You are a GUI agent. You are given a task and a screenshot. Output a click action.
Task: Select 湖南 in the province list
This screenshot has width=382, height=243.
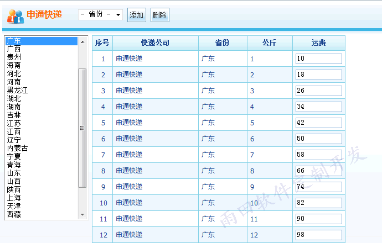pyautogui.click(x=42, y=107)
